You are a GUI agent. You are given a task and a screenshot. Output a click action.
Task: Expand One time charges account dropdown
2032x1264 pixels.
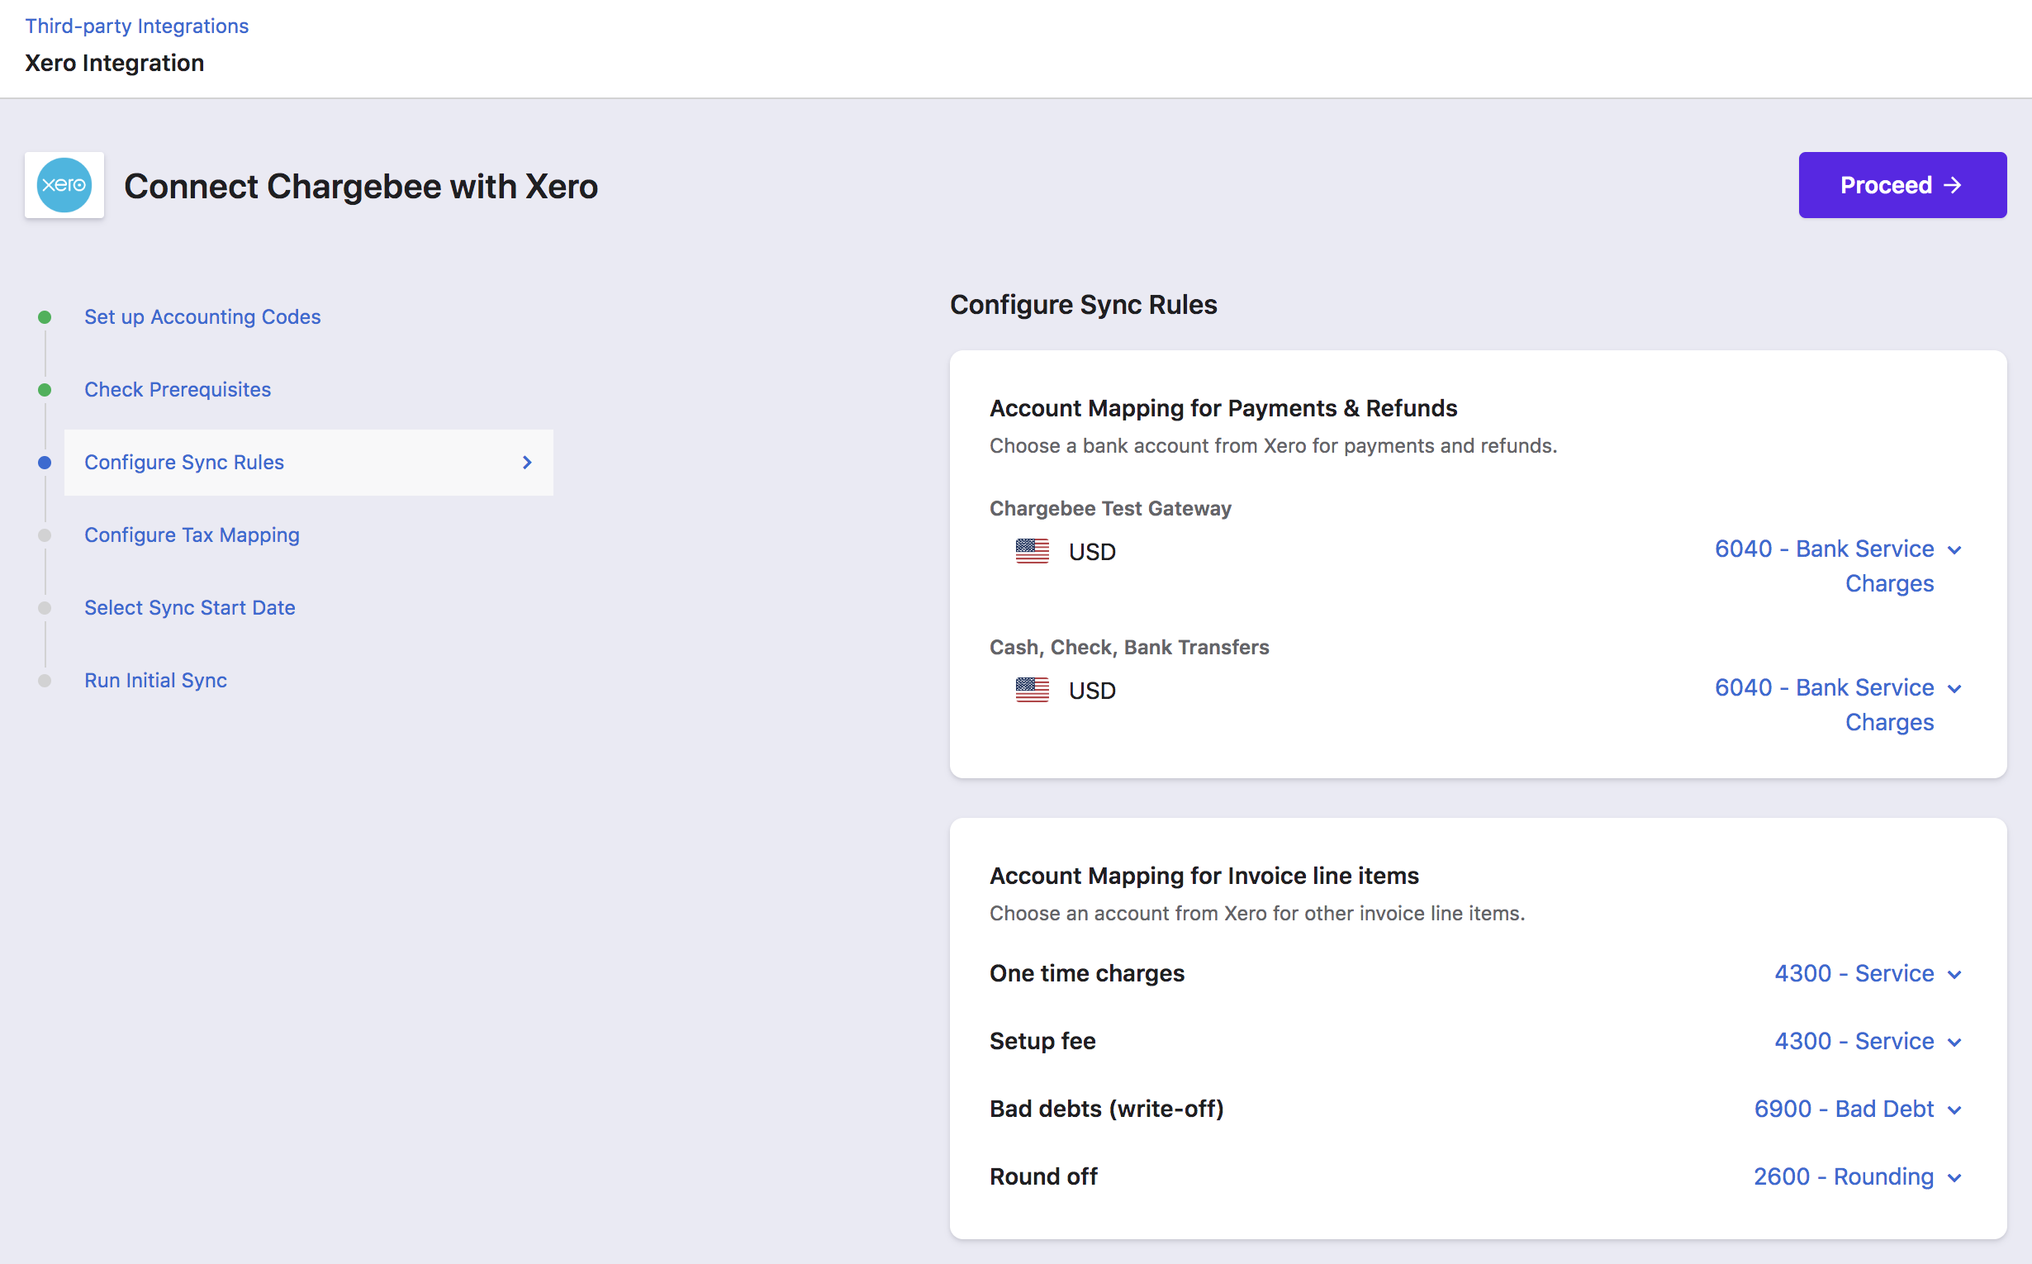click(x=1868, y=973)
